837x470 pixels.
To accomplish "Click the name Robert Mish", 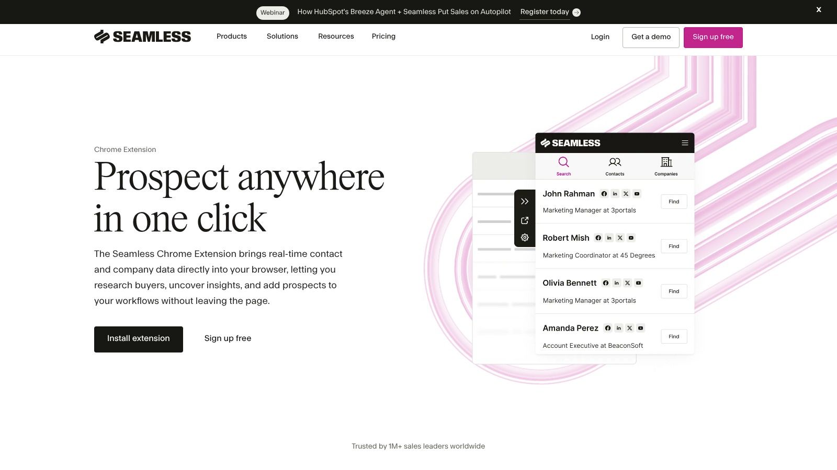I will (x=566, y=238).
